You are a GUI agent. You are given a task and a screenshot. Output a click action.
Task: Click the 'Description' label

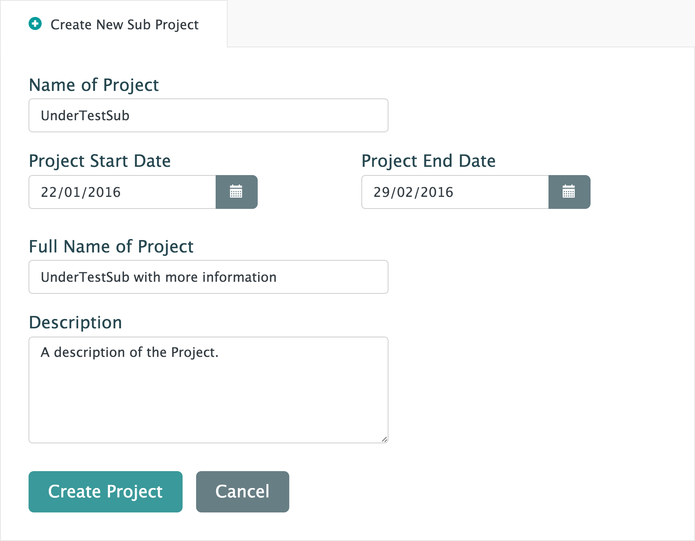(76, 323)
